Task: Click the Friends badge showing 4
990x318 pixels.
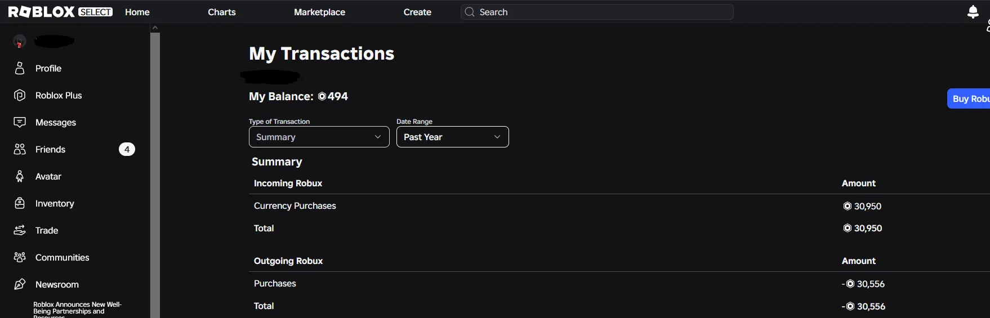Action: click(127, 149)
